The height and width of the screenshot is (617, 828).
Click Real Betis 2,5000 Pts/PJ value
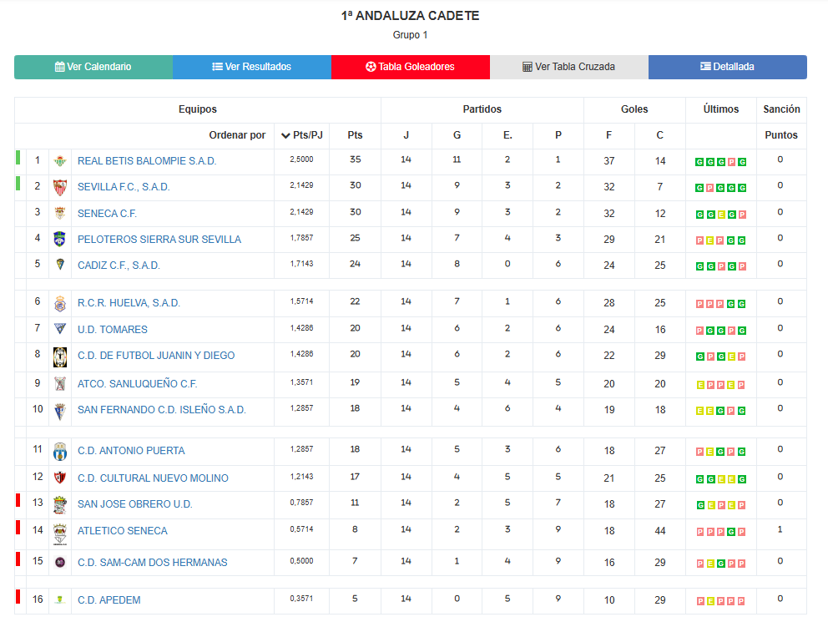(301, 159)
